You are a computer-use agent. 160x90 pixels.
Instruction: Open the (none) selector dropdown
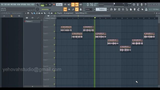click(89, 9)
